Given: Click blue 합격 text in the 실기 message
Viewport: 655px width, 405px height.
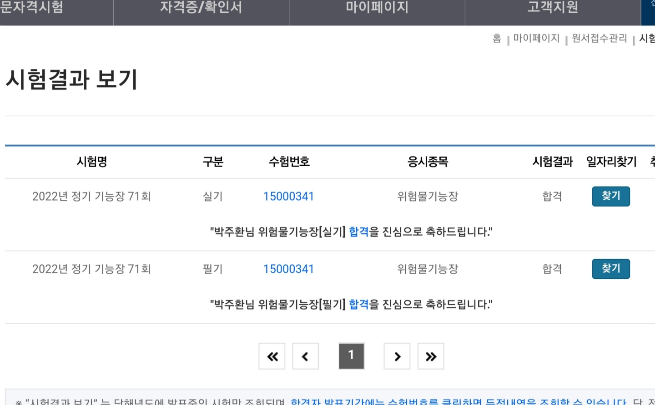Looking at the screenshot, I should point(358,232).
